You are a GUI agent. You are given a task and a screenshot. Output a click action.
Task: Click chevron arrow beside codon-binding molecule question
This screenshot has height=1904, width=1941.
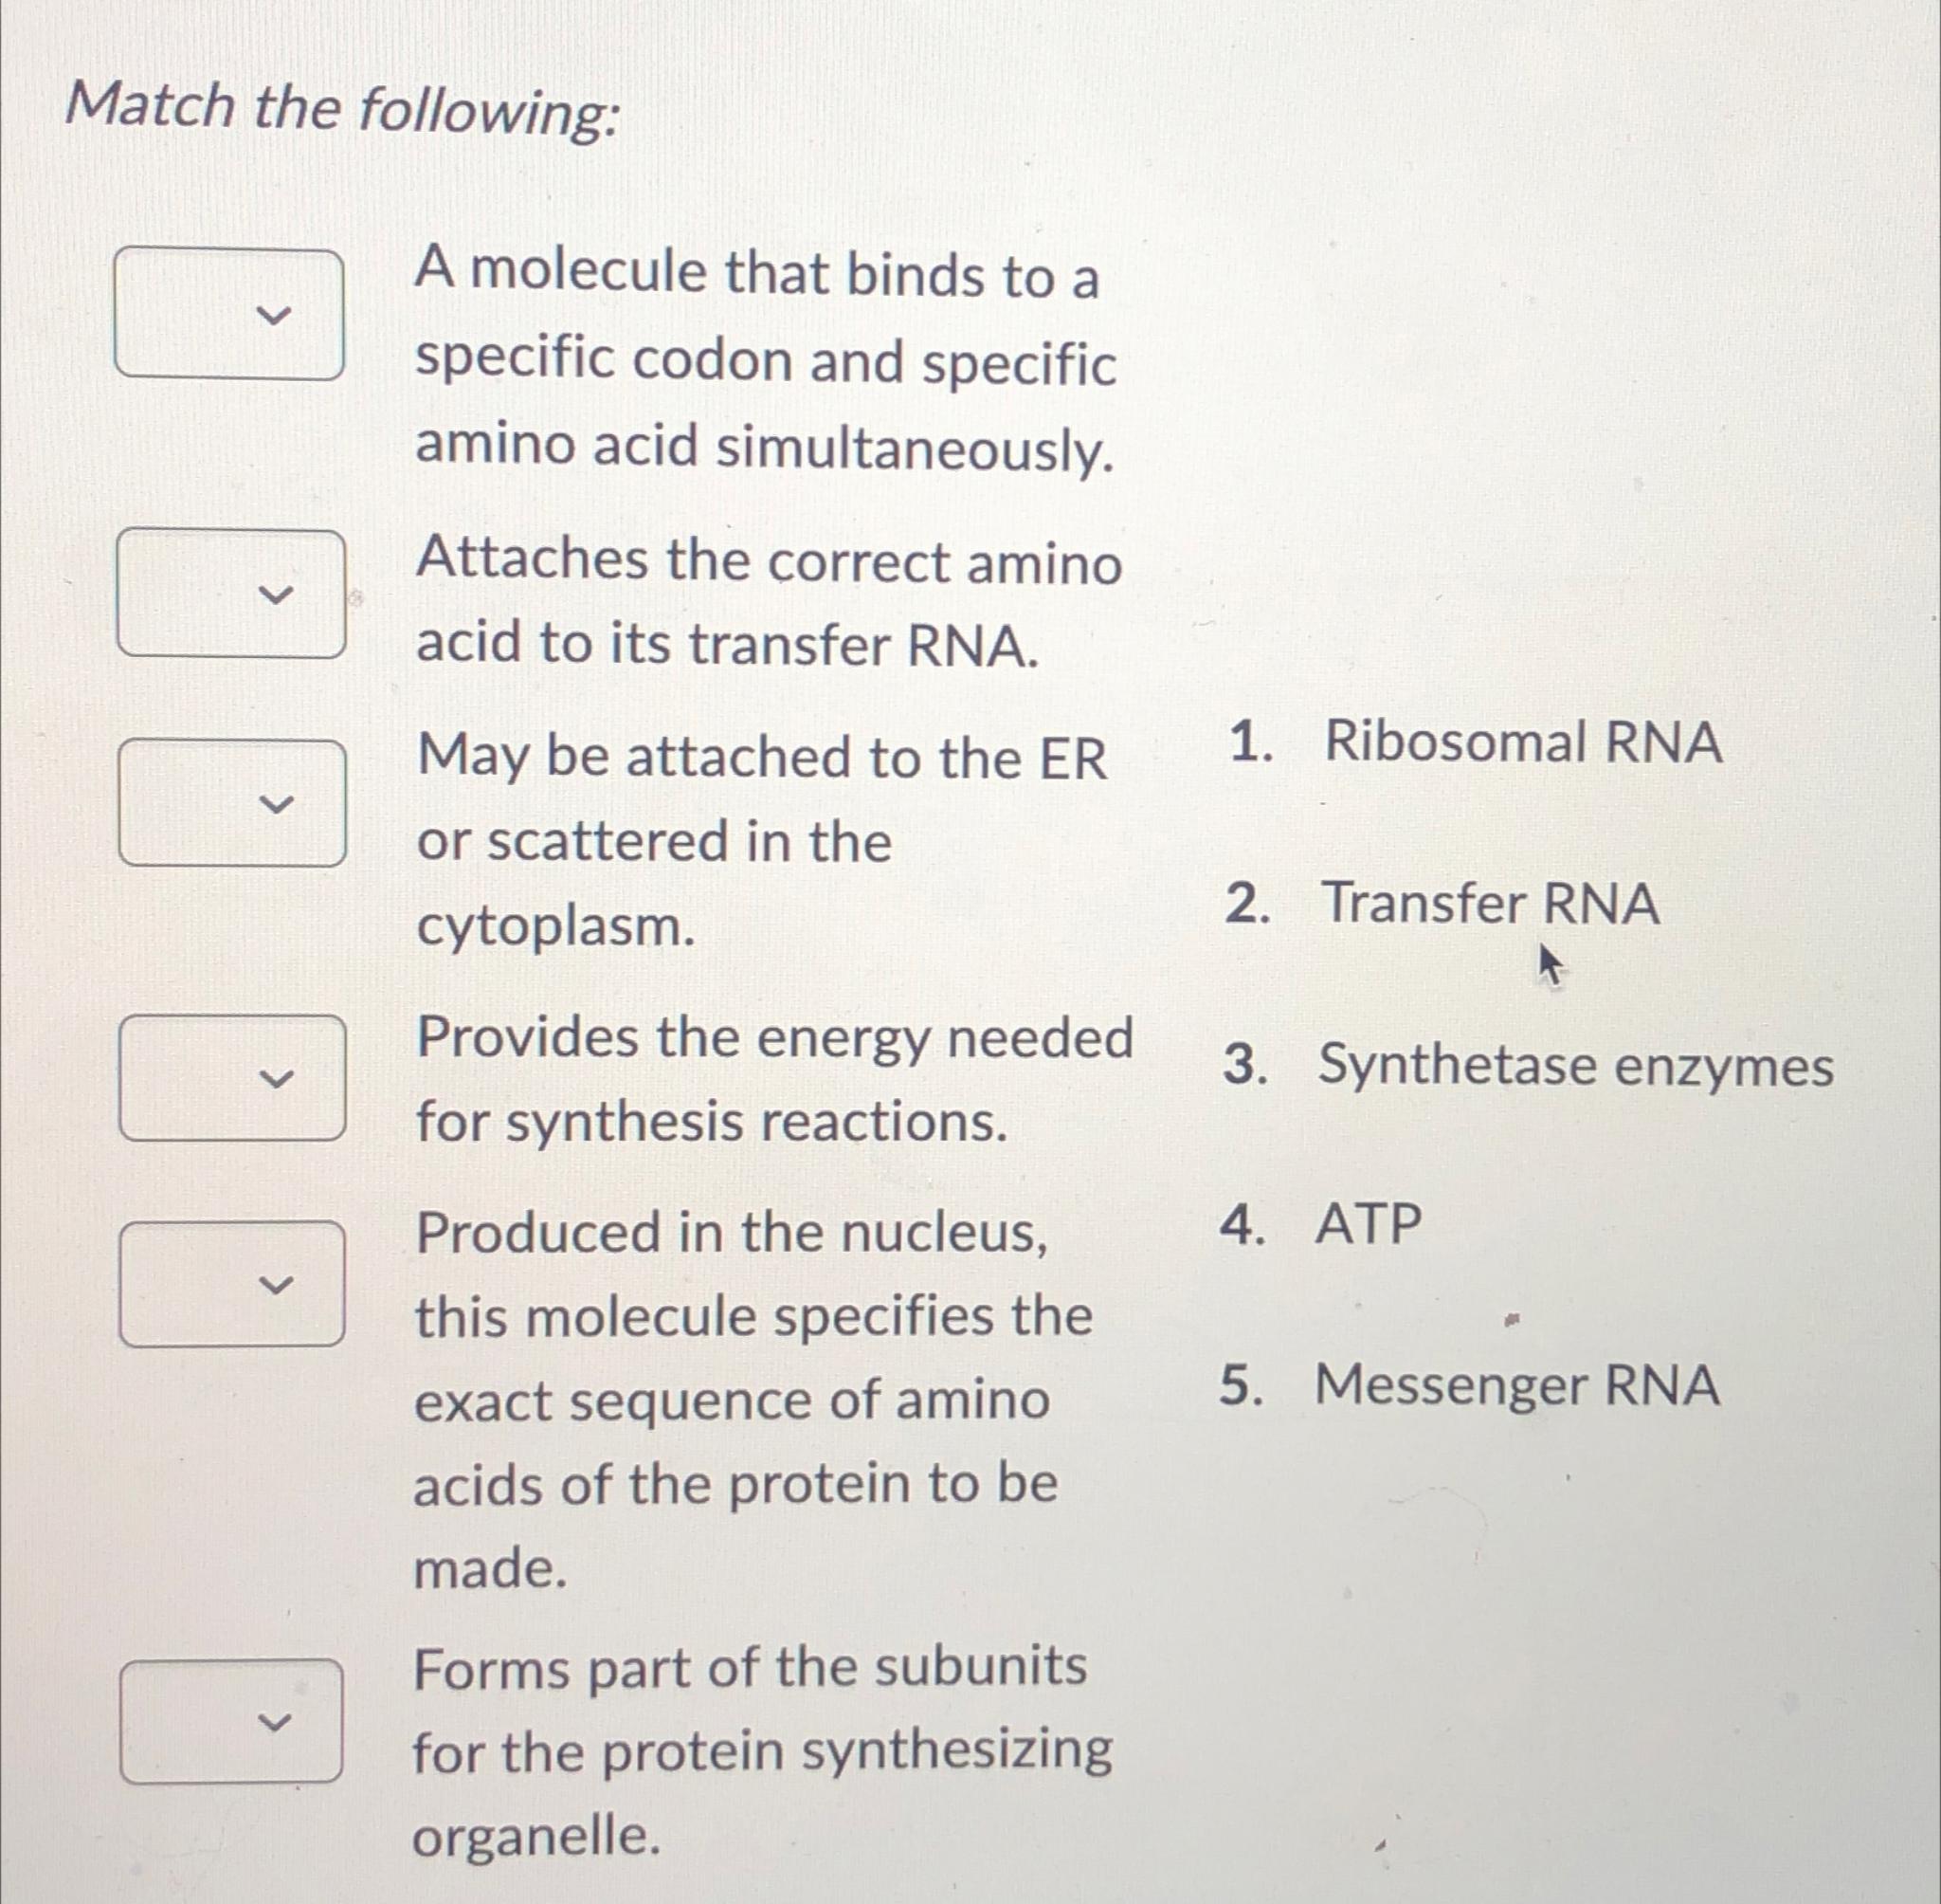(275, 315)
